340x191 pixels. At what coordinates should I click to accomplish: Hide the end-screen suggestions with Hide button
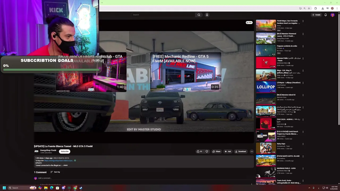point(249,23)
